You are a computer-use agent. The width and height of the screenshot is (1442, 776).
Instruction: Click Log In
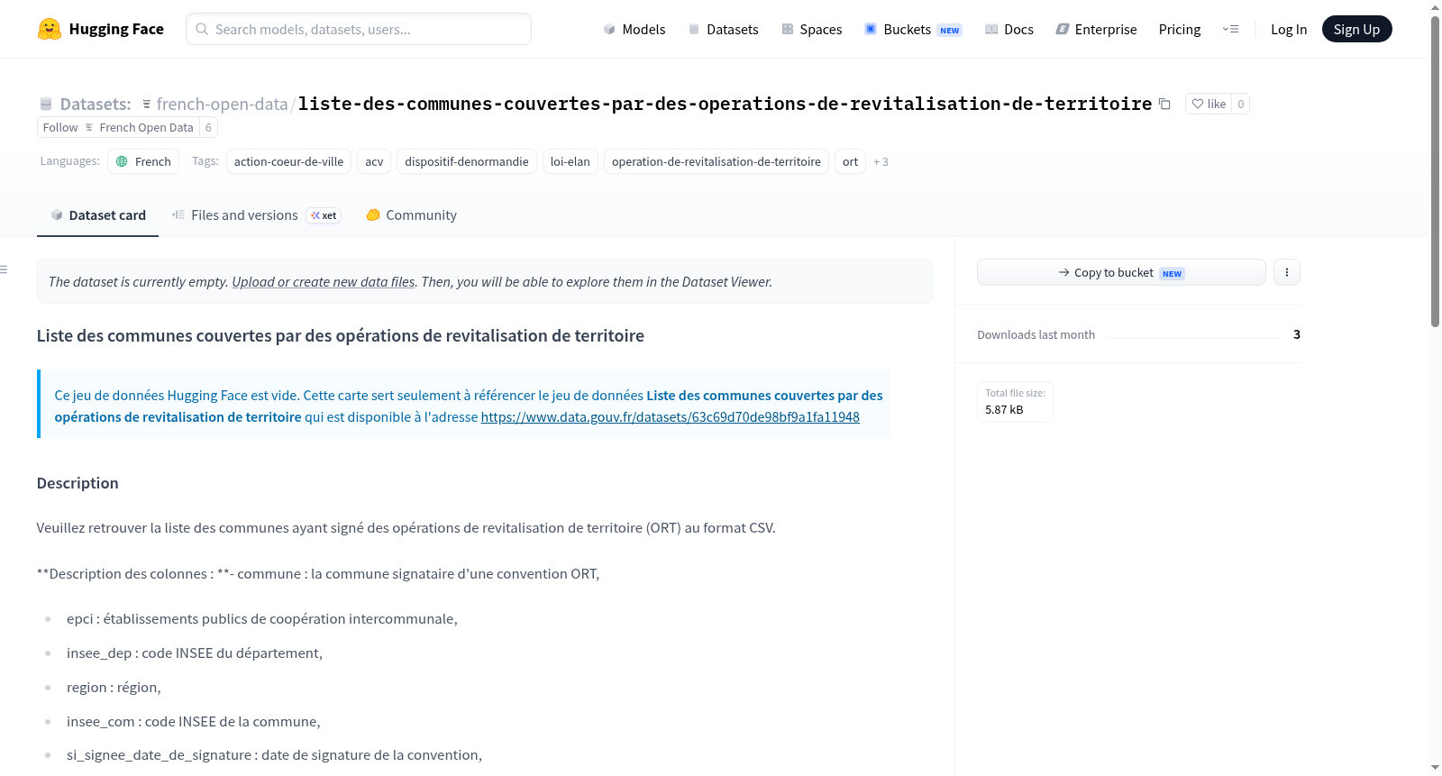(x=1289, y=29)
